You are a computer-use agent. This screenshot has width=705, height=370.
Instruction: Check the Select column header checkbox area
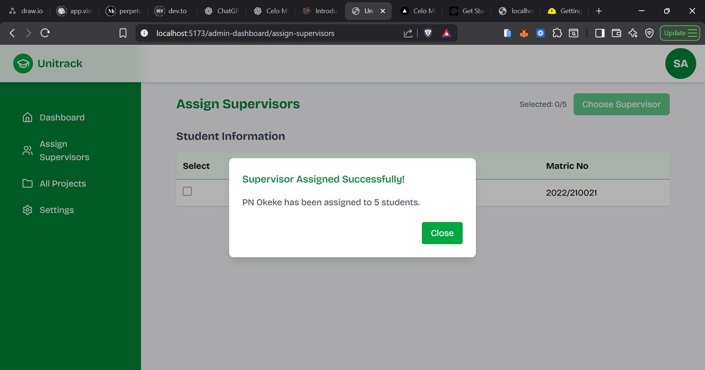(196, 166)
